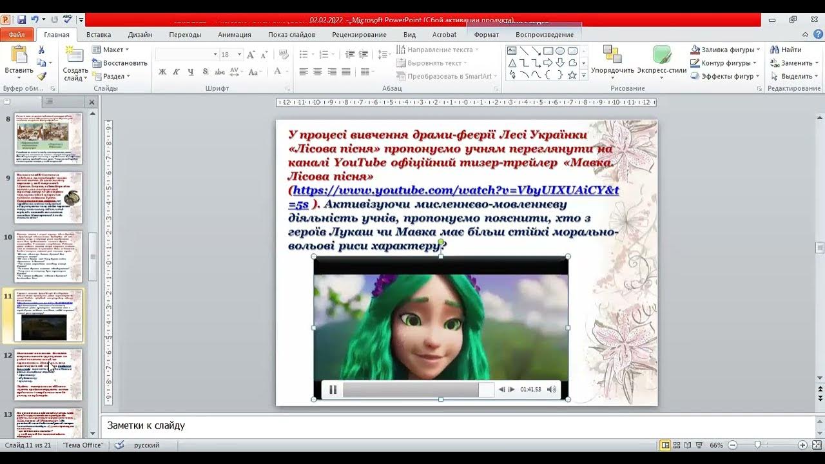Open the Макет layout dropdown
Screen dimensions: 825x464
pos(110,50)
